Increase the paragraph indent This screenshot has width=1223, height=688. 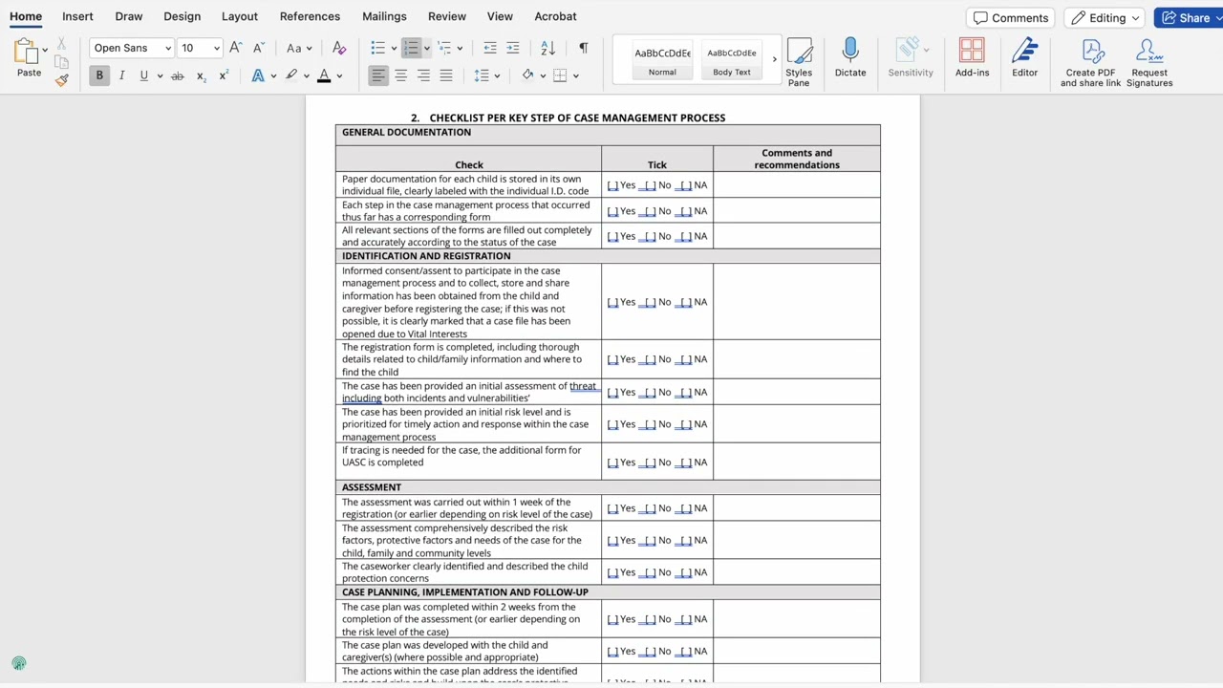(x=513, y=48)
